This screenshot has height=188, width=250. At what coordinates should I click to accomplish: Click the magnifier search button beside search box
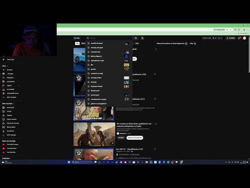coord(136,38)
